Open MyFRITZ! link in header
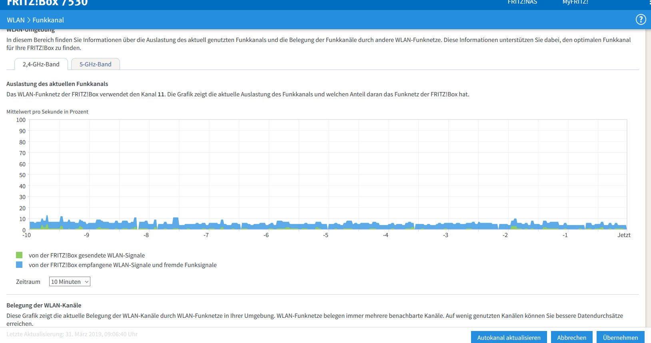Image resolution: width=651 pixels, height=343 pixels. (575, 2)
